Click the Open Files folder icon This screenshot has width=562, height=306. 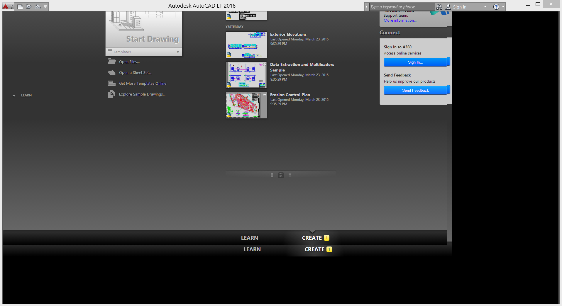[112, 62]
